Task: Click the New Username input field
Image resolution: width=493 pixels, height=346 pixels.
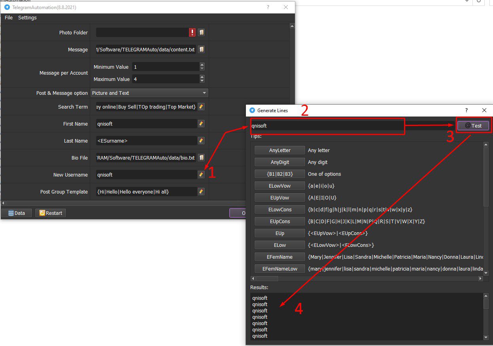Action: coord(146,175)
